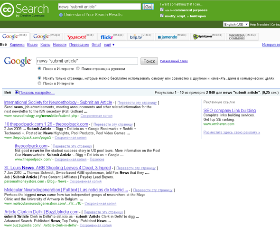Click the Новости link
Screen dimensions: 280x227
tap(60, 45)
